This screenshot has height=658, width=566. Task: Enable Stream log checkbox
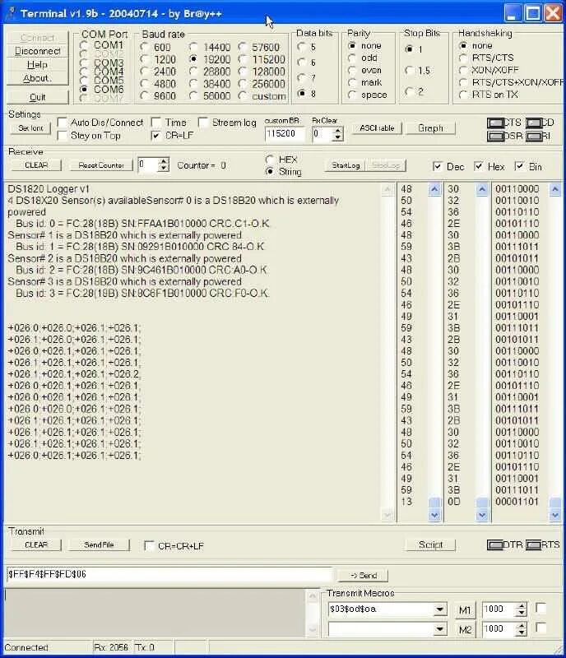coord(203,123)
